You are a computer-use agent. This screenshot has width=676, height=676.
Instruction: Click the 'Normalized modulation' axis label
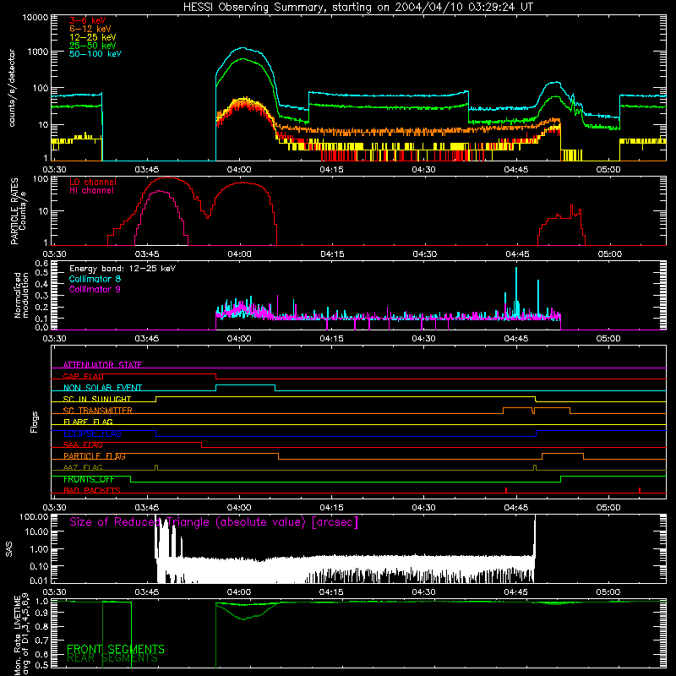point(21,295)
